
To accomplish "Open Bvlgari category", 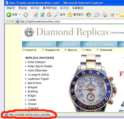I will click(x=32, y=96).
